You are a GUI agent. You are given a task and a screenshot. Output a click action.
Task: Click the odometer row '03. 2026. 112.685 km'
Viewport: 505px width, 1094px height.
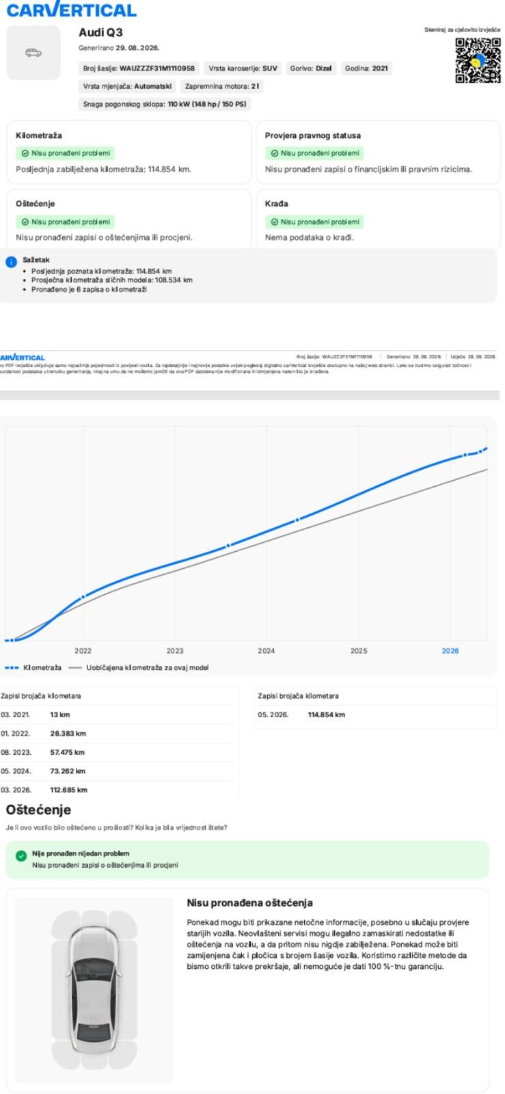click(117, 790)
